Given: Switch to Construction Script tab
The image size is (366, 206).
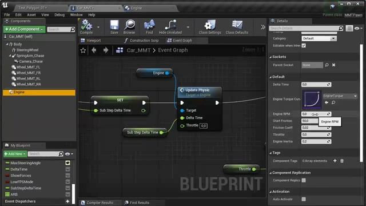Looking at the screenshot, I should click(x=141, y=41).
